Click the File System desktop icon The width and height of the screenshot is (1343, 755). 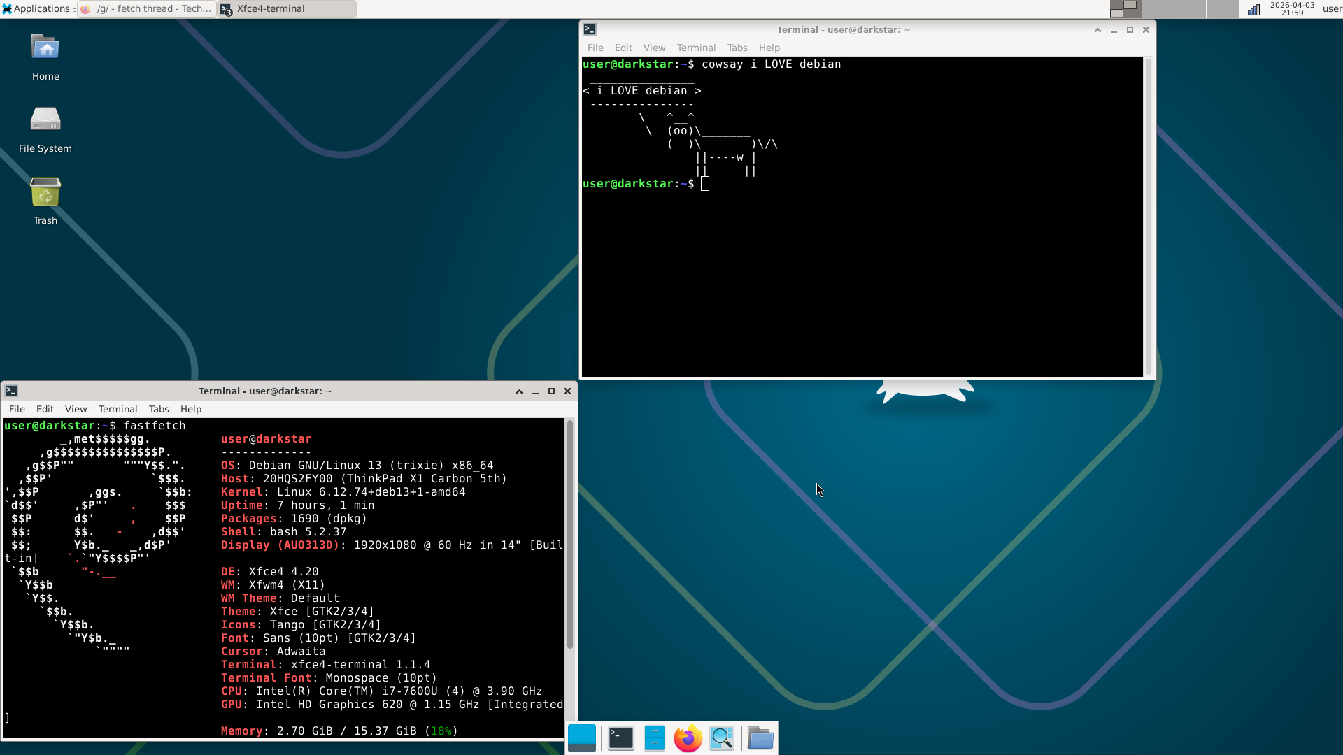click(x=45, y=120)
